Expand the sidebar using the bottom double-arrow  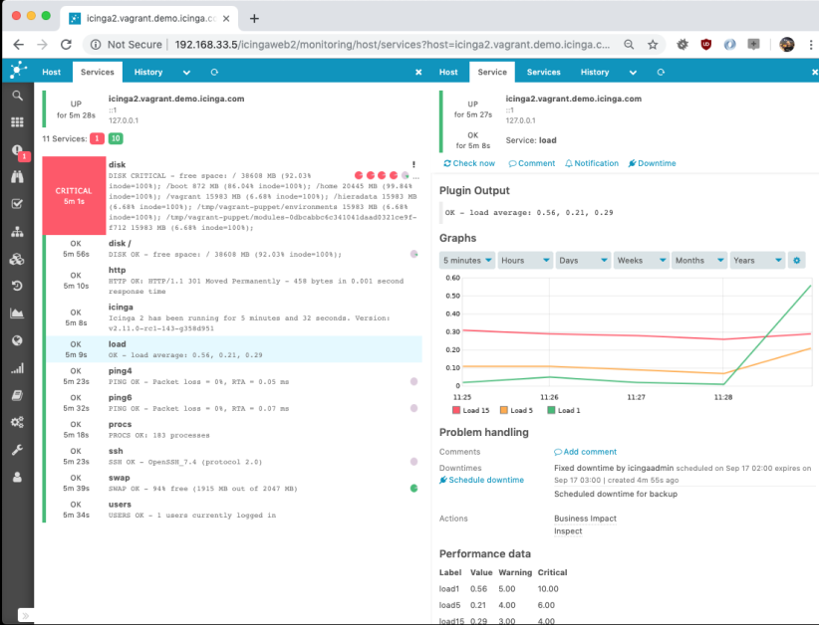pyautogui.click(x=25, y=616)
